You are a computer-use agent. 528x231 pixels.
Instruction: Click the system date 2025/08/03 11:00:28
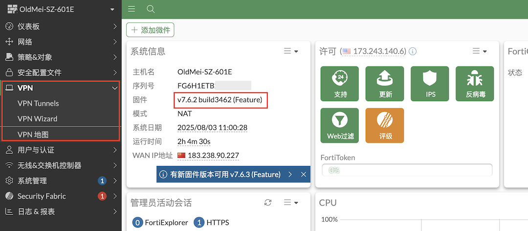pyautogui.click(x=213, y=128)
